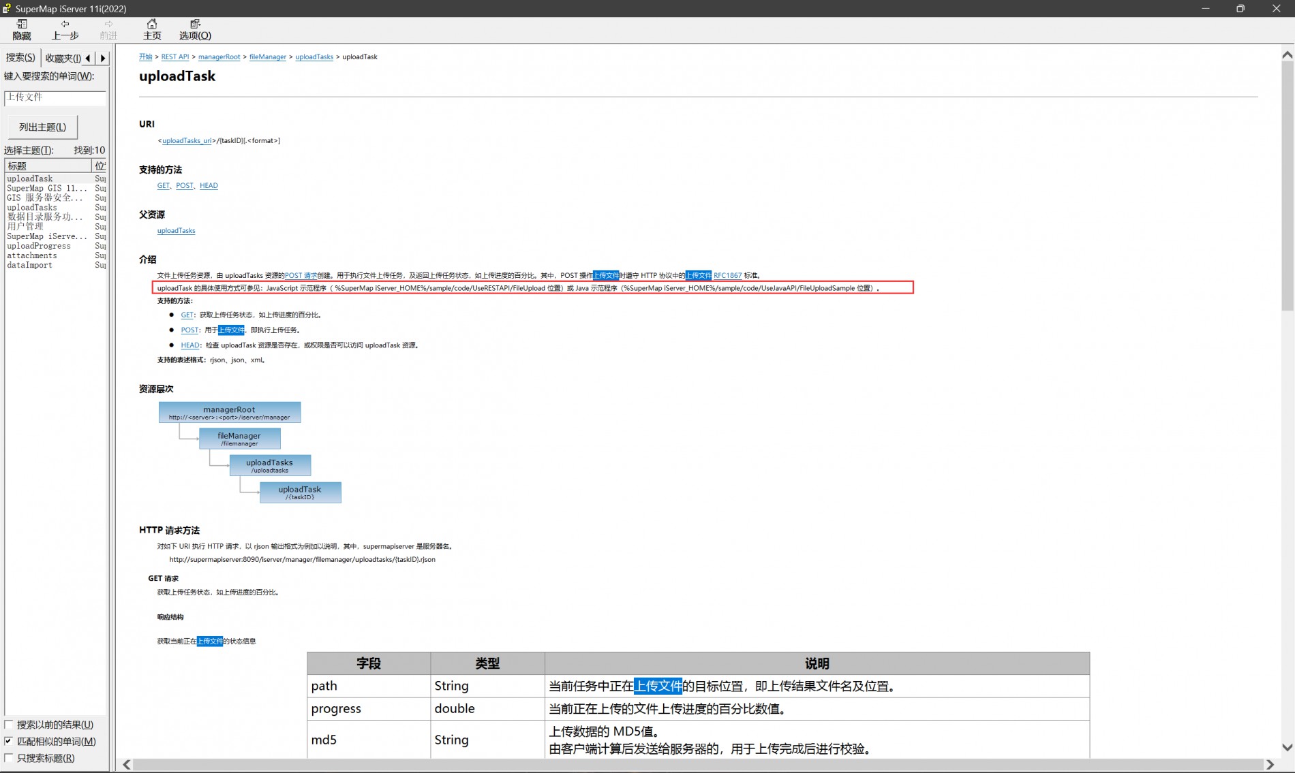Open the Options 选项(O) toolbar button

coord(195,29)
